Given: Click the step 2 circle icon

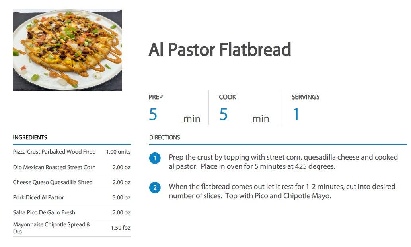Looking at the screenshot, I should point(155,187).
